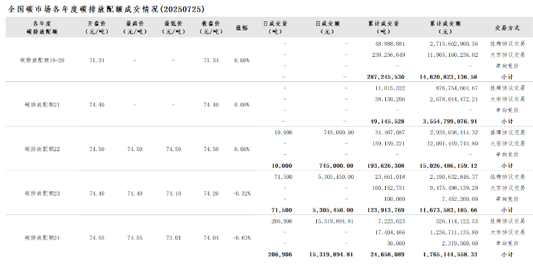Click lowest price 73.01 cell
The width and height of the screenshot is (533, 268).
click(173, 238)
